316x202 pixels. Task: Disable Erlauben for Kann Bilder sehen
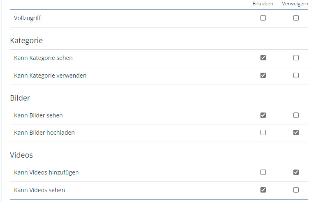click(x=263, y=115)
